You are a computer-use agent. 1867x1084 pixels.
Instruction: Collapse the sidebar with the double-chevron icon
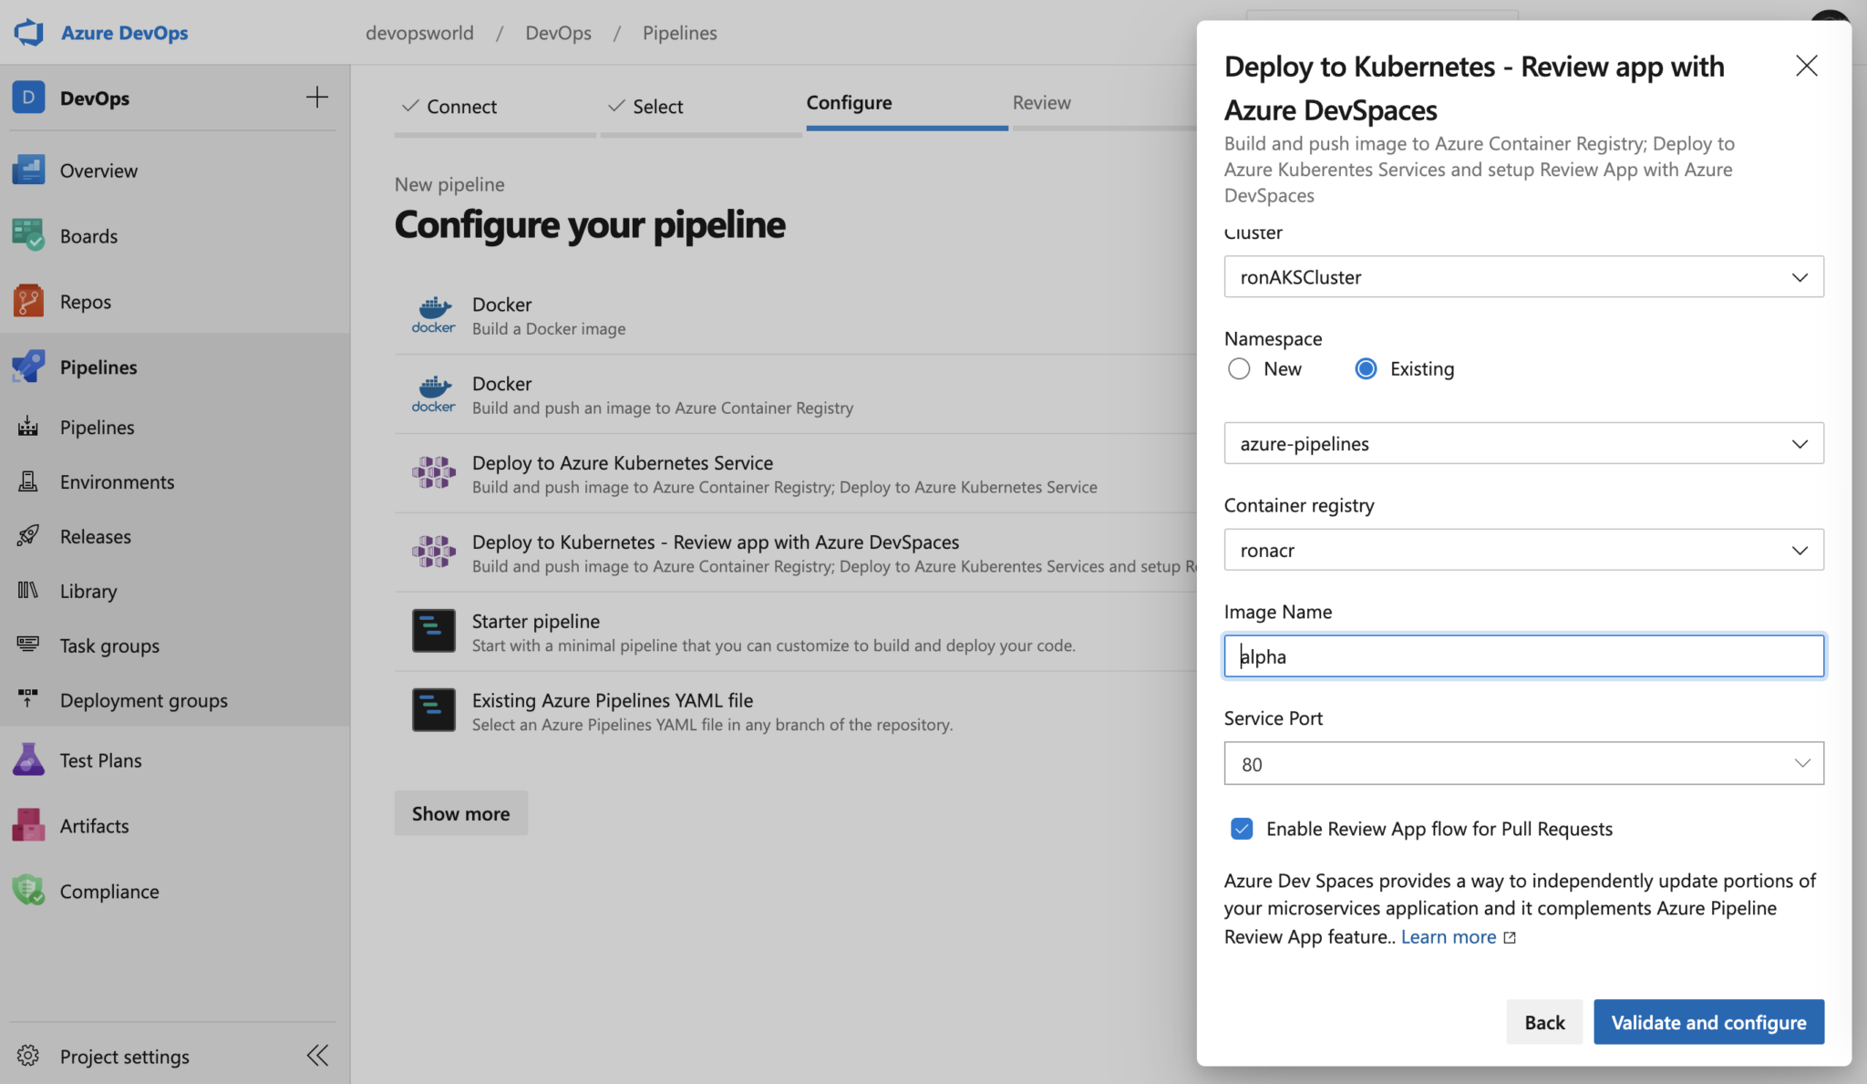317,1056
